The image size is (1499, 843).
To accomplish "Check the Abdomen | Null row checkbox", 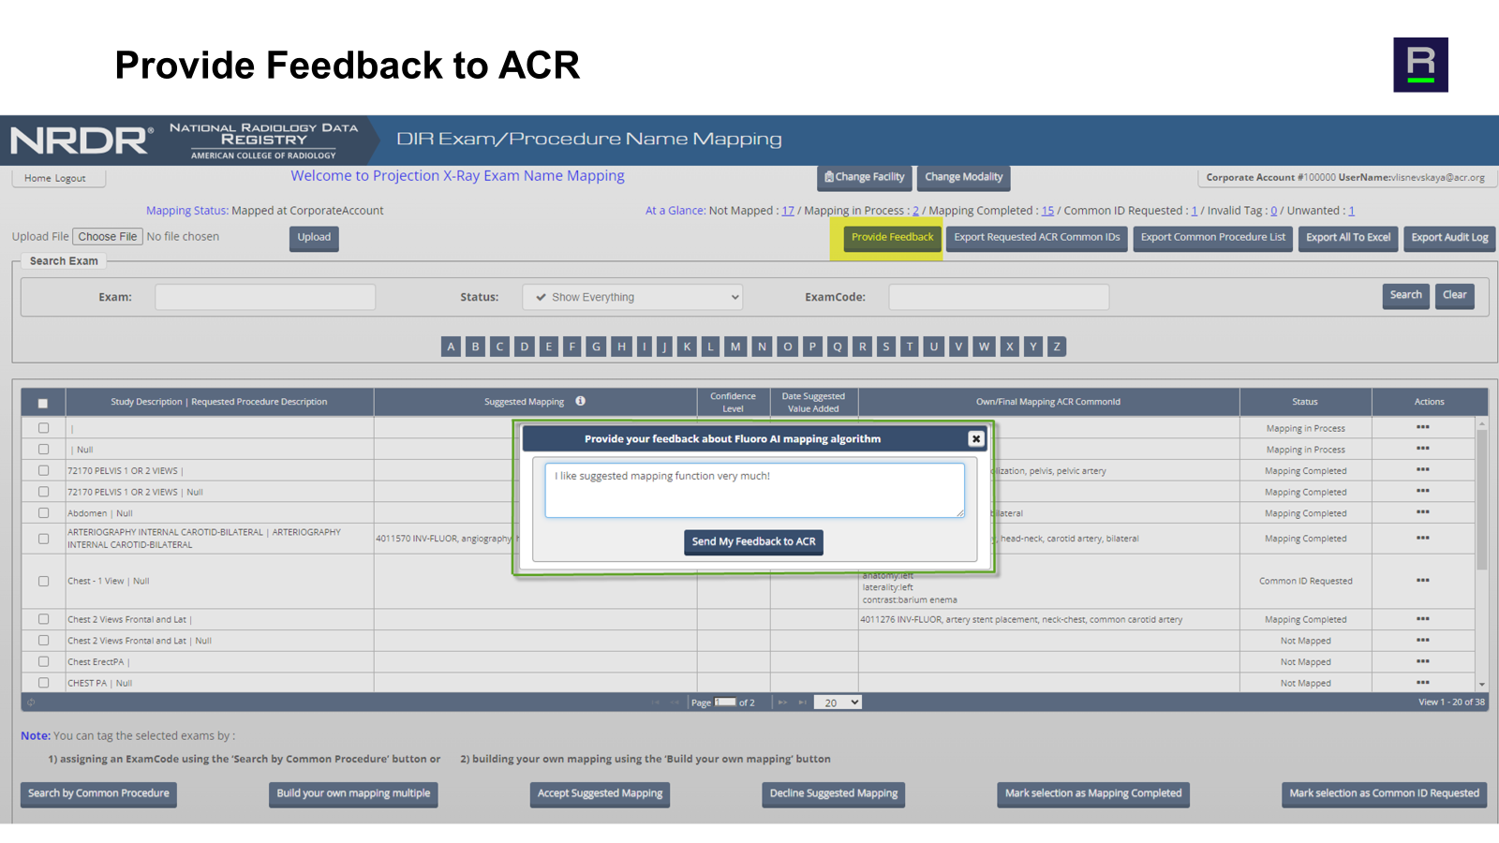I will pos(43,513).
